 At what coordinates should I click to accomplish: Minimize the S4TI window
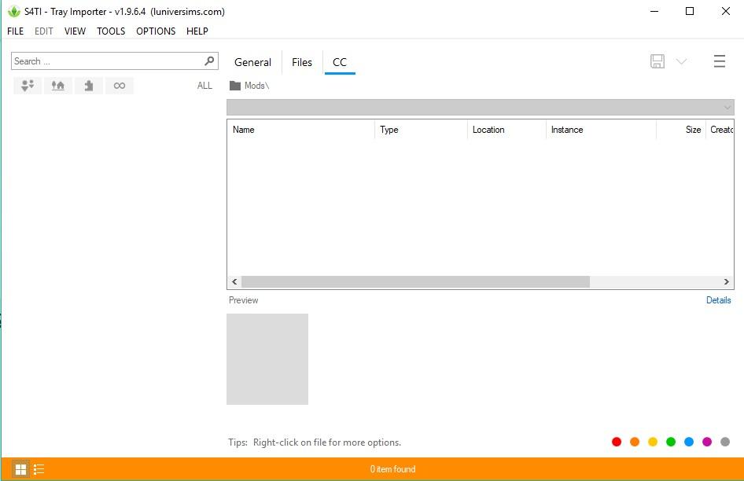654,11
